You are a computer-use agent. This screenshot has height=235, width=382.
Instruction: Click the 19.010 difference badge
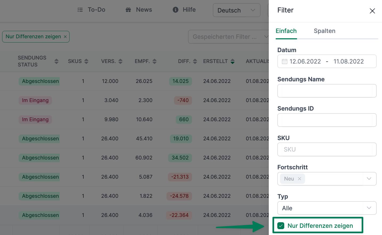coord(181,139)
